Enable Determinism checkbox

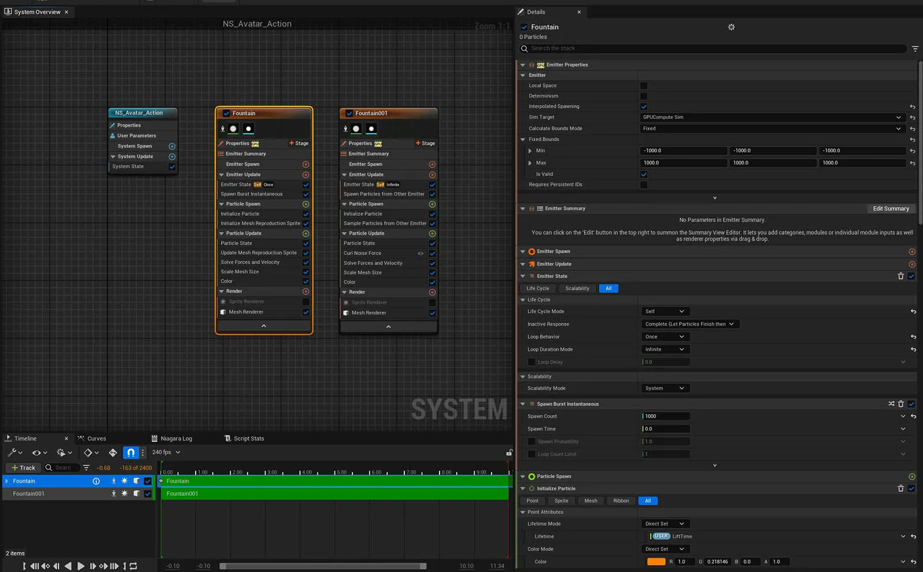[644, 96]
